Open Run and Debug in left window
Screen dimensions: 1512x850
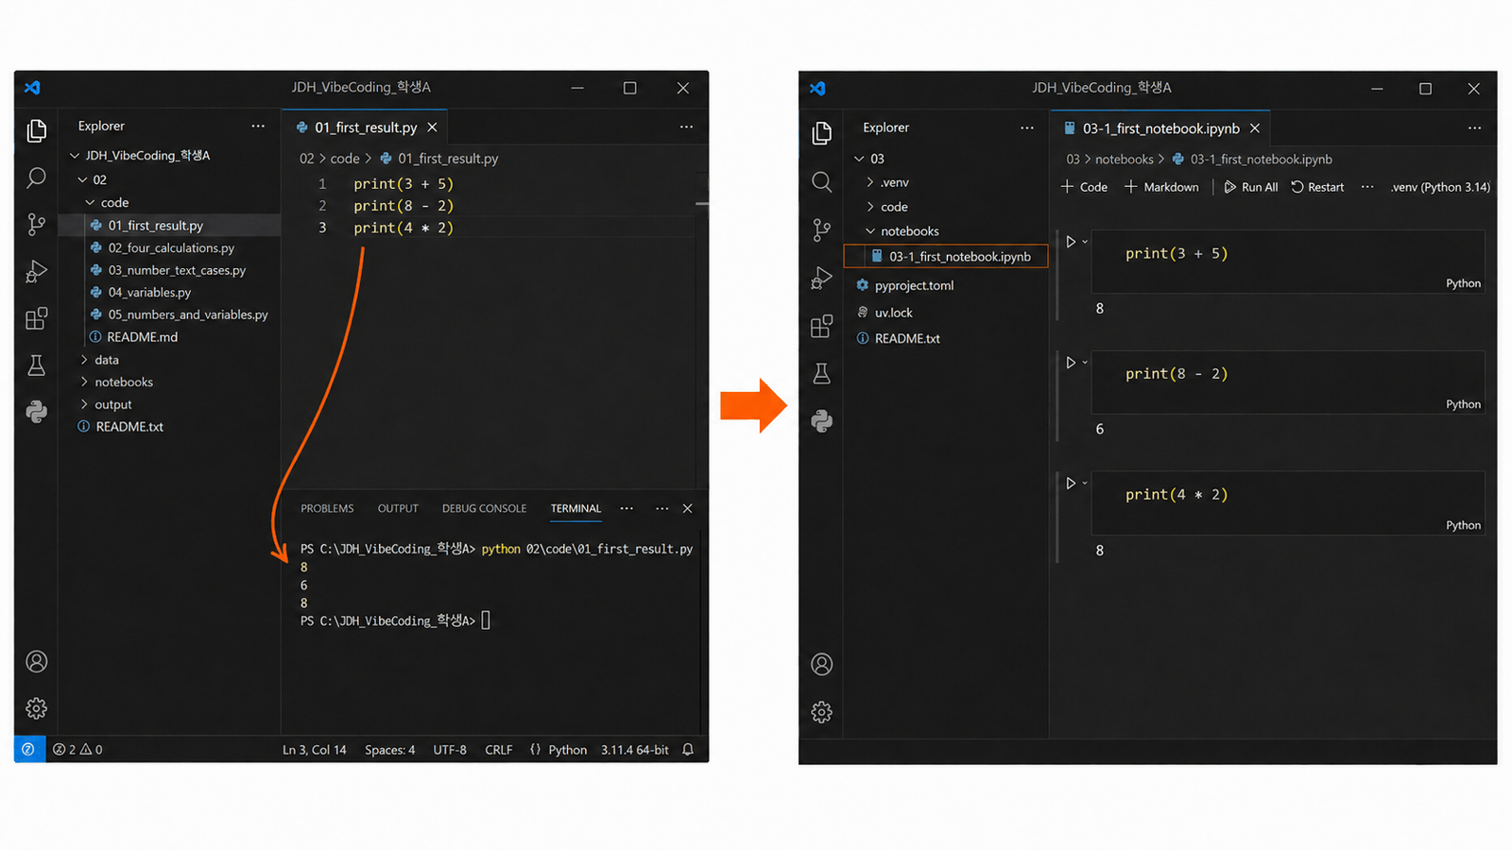36,271
